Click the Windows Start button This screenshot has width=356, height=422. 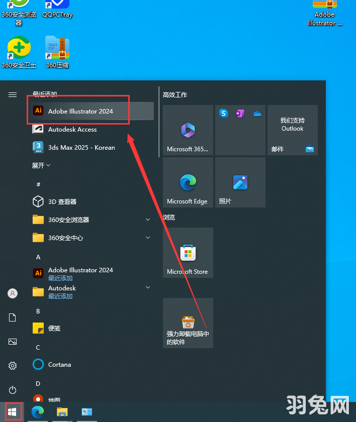coord(12,412)
